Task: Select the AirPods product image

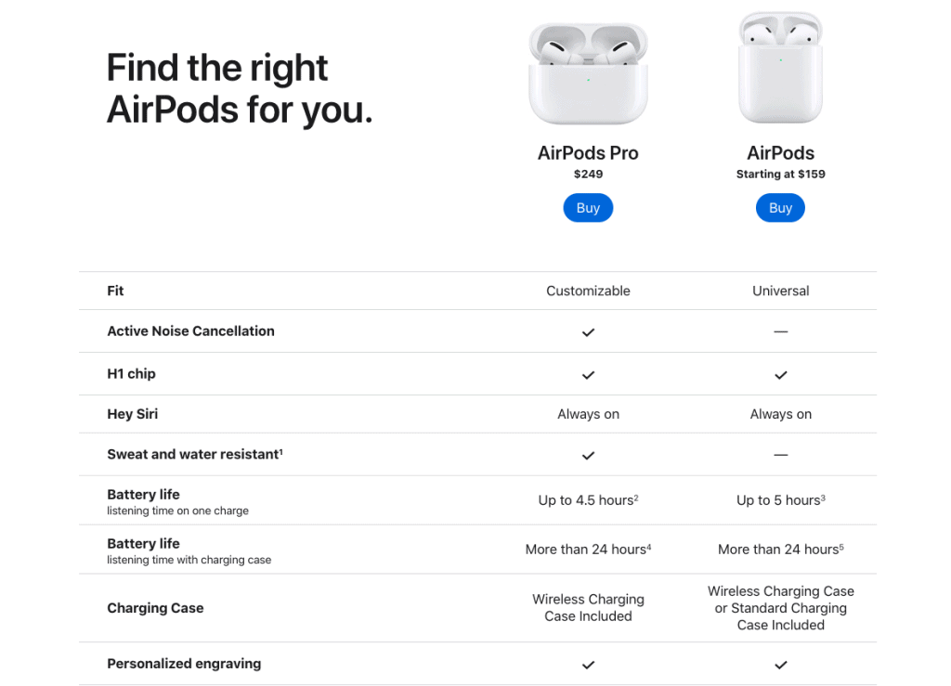Action: click(780, 65)
